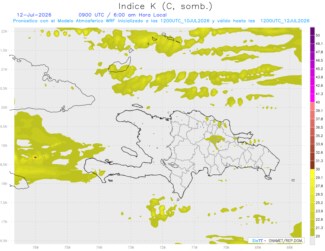
Task: Click the longitude axis label '69W'
Action: [x=258, y=247]
